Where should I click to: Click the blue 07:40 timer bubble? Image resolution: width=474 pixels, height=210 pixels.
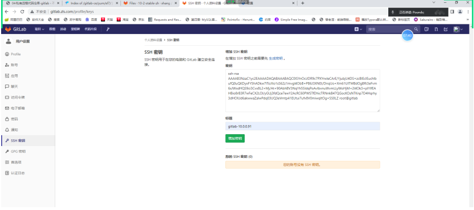[x=407, y=36]
